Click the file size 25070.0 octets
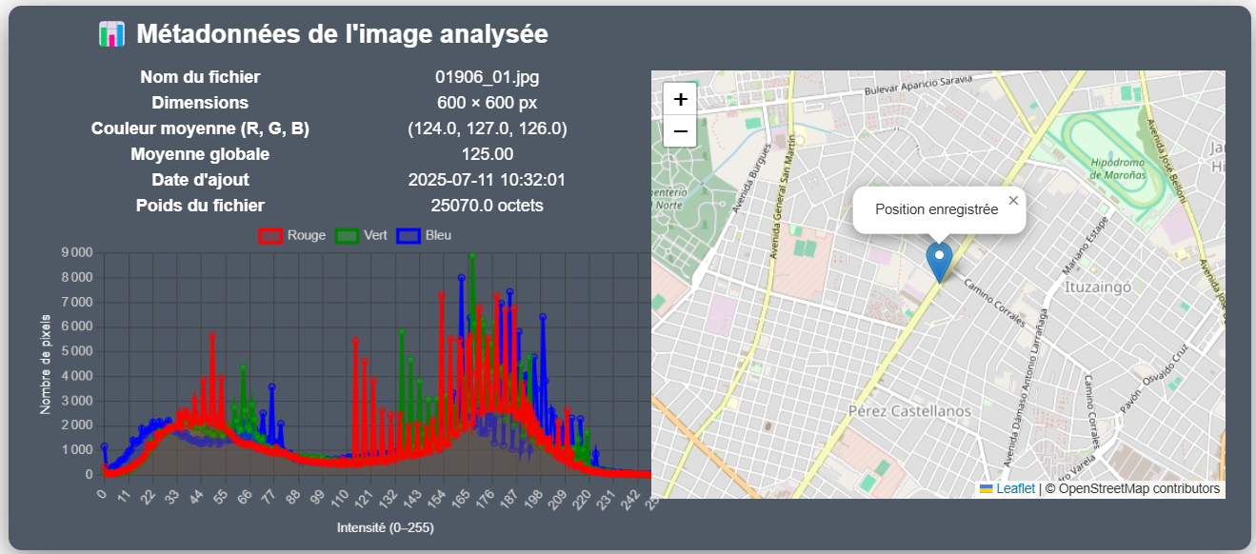 click(x=488, y=206)
